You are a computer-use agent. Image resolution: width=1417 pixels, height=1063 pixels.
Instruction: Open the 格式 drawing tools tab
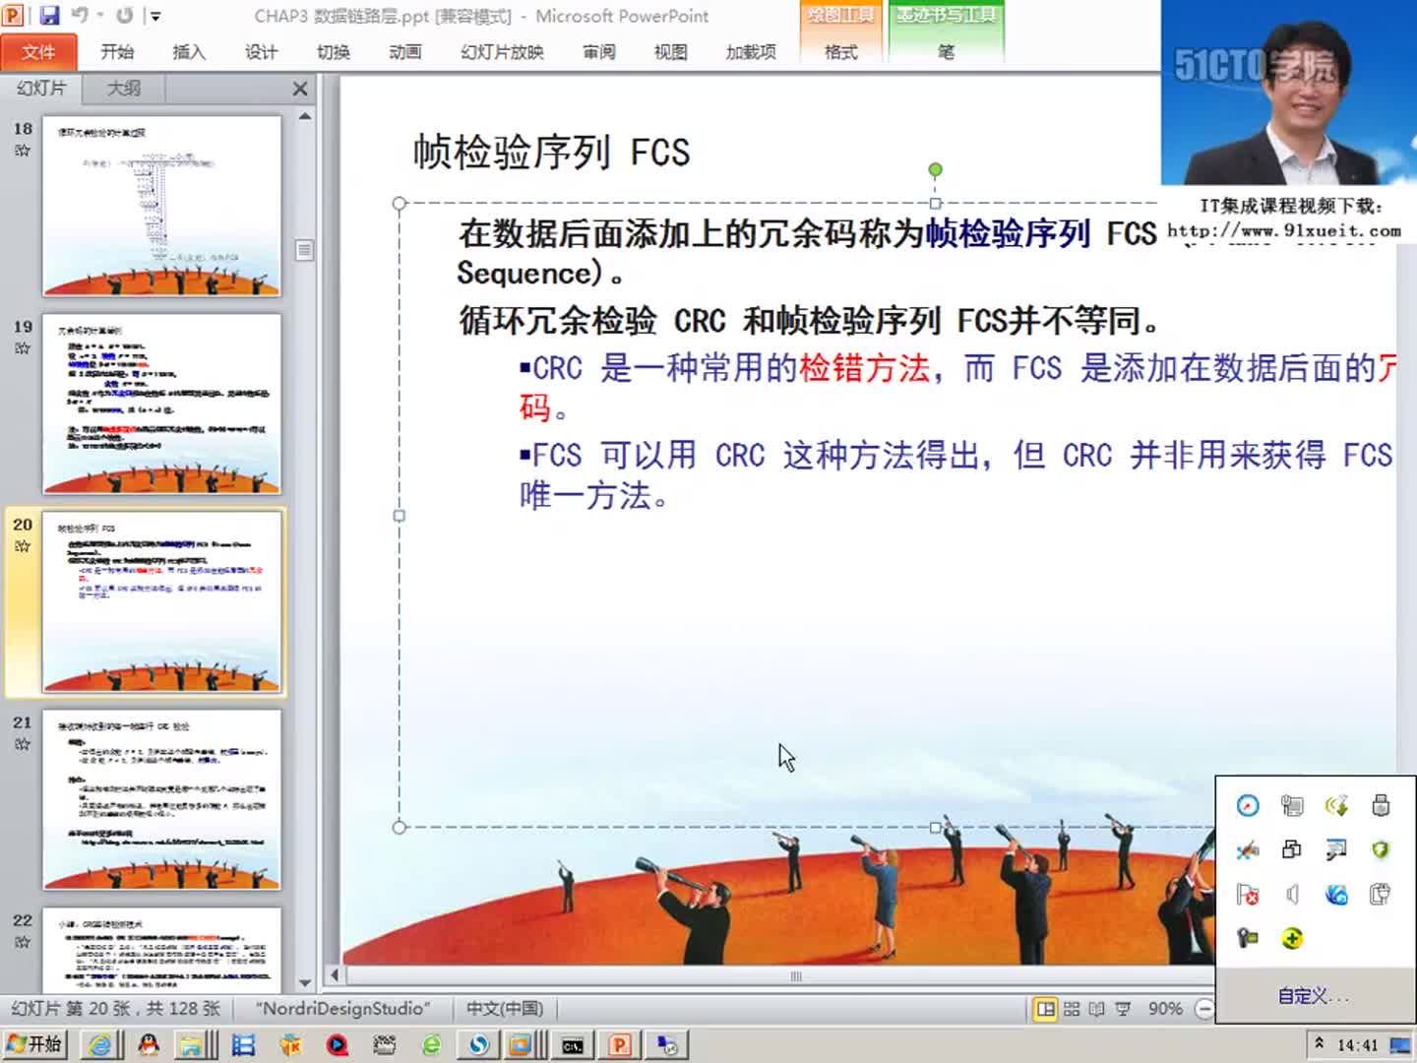(841, 52)
